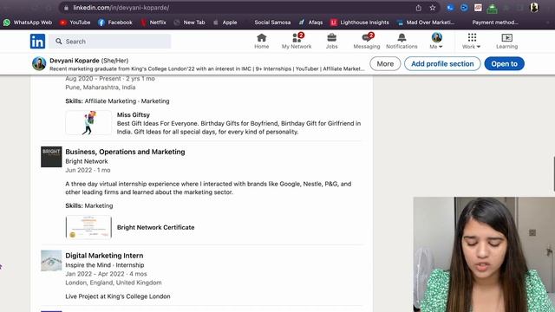The width and height of the screenshot is (555, 312).
Task: Click the 'Live Project at King's College London' text
Action: pos(118,296)
